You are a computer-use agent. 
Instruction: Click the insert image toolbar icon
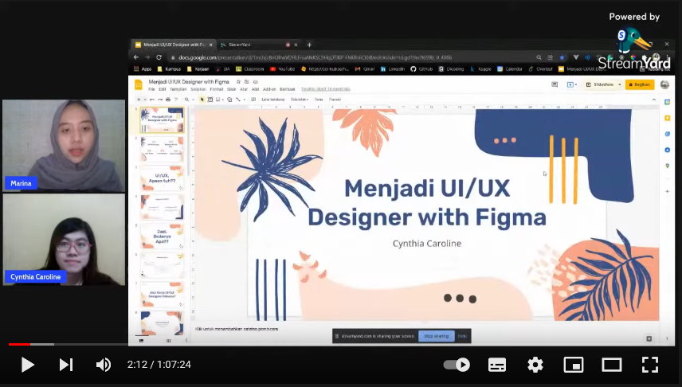point(219,100)
